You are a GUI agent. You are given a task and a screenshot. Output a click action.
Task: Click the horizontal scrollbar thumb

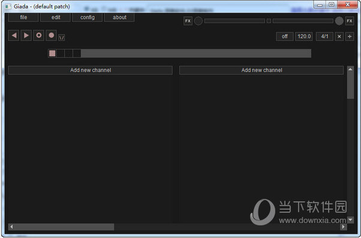(64, 227)
